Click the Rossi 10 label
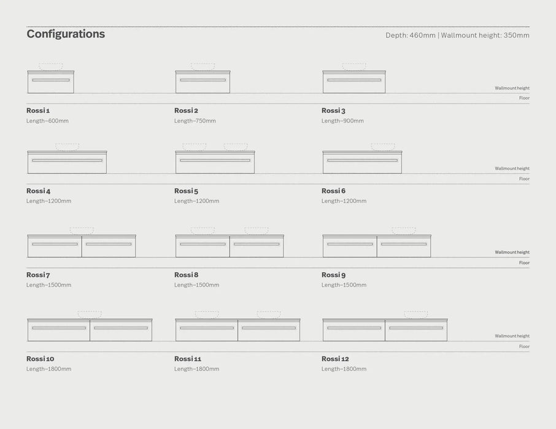 (40, 359)
